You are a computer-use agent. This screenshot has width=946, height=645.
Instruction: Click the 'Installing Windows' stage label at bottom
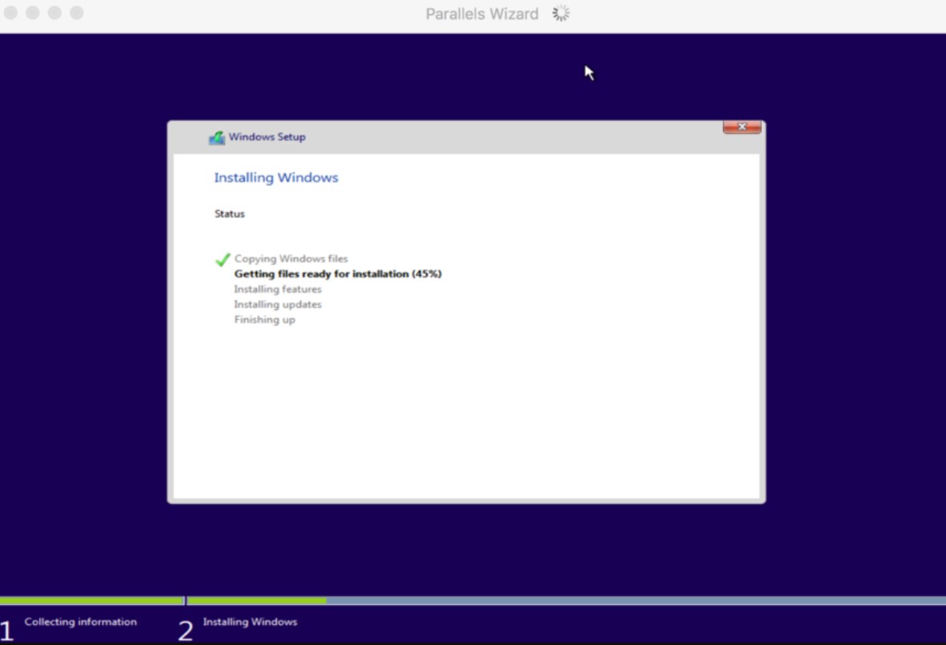pos(250,622)
